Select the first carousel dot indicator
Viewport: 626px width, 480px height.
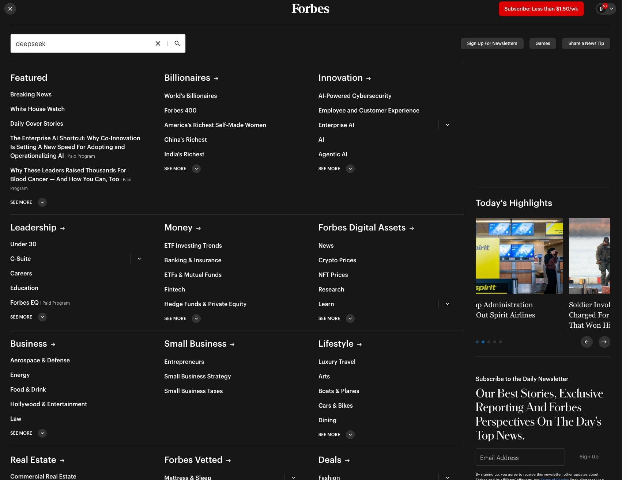point(477,342)
